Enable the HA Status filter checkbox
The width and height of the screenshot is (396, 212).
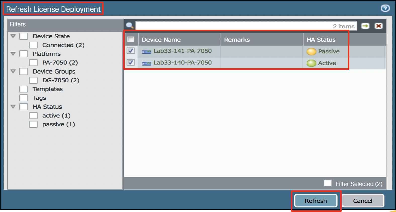point(24,107)
